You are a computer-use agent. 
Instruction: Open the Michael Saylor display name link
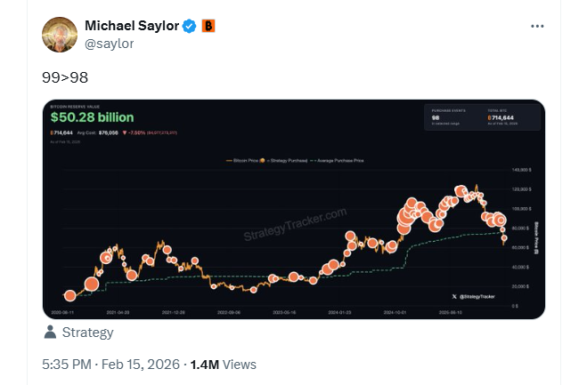coord(131,26)
